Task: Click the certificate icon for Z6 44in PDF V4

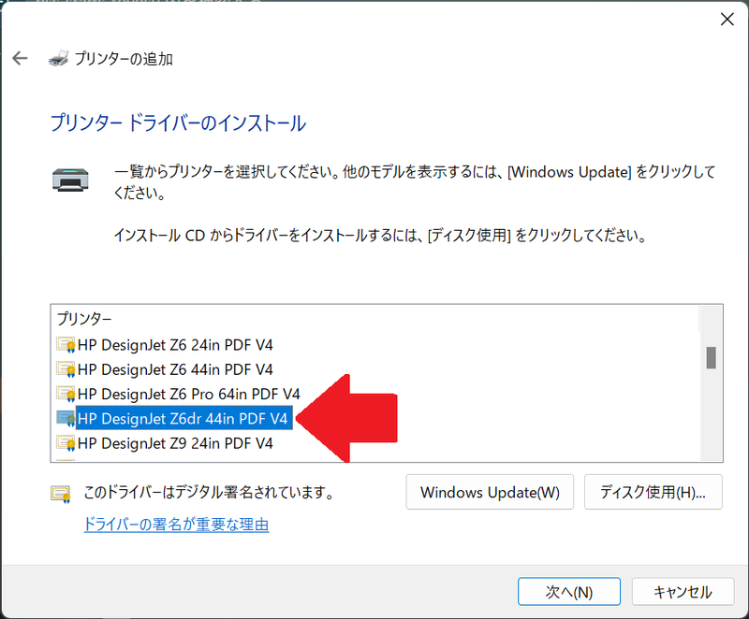Action: (x=66, y=369)
